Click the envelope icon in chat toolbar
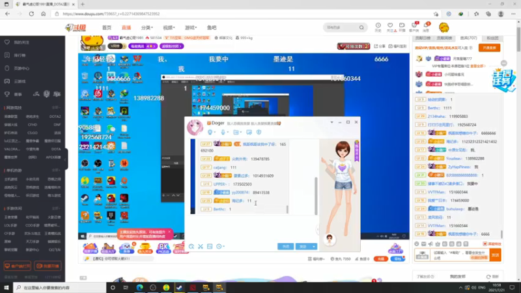 click(x=424, y=244)
